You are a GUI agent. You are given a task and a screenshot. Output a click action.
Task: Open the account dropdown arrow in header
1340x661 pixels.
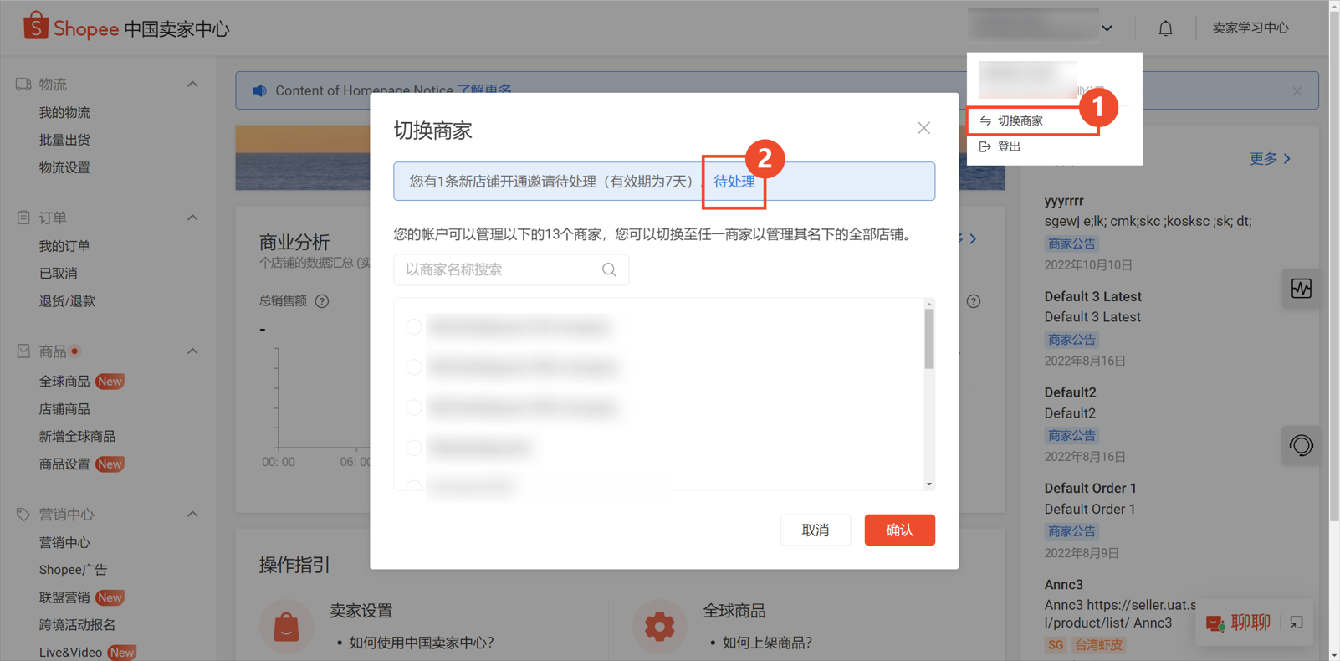pos(1107,28)
